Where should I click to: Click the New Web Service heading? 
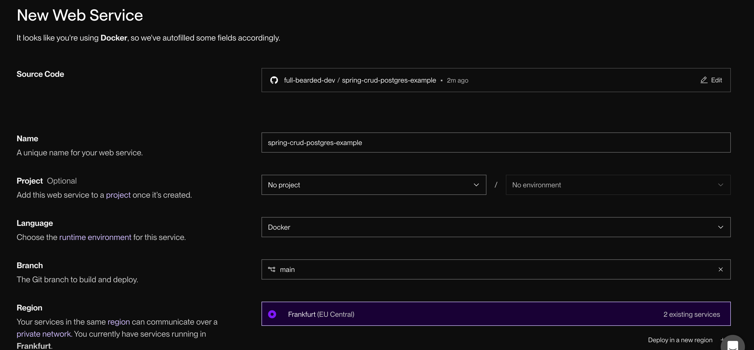tap(80, 15)
